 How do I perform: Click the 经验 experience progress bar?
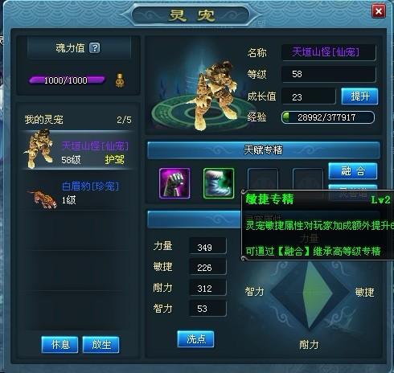pyautogui.click(x=328, y=117)
